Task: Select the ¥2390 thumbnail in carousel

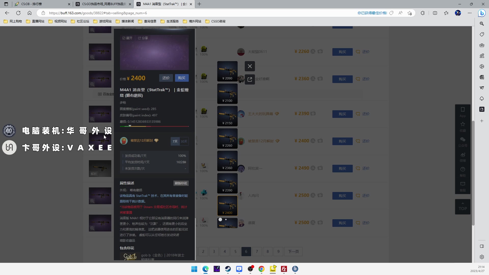Action: click(227, 183)
